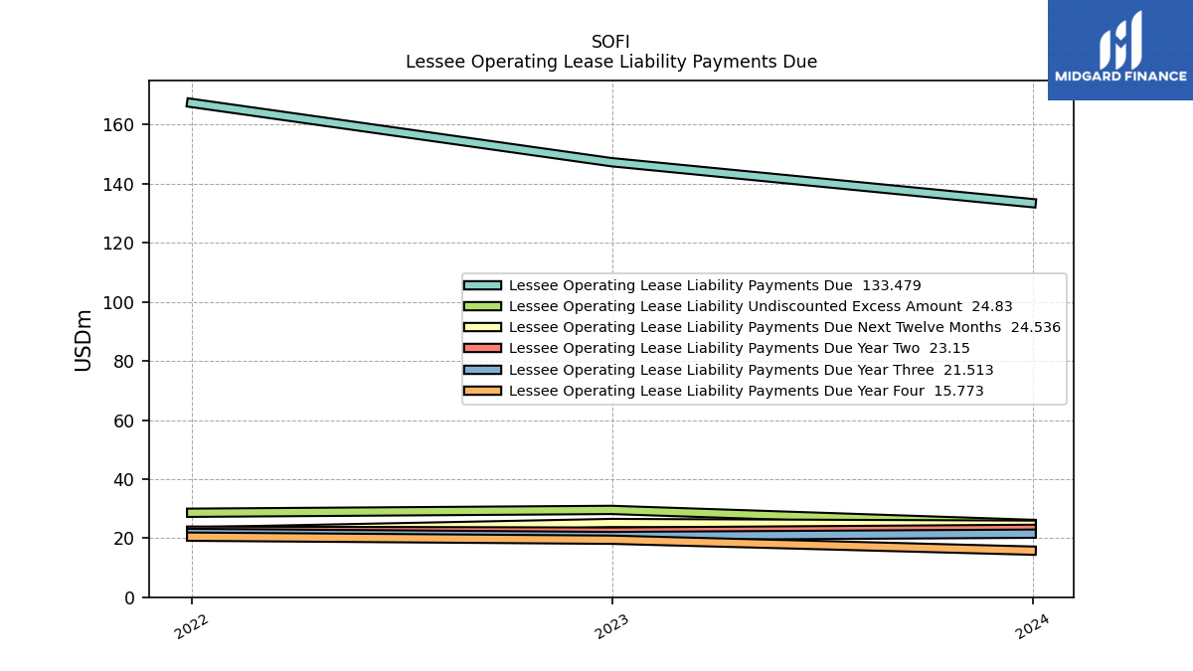The image size is (1193, 671).
Task: Click the y-axis tick label "140"
Action: 118,184
